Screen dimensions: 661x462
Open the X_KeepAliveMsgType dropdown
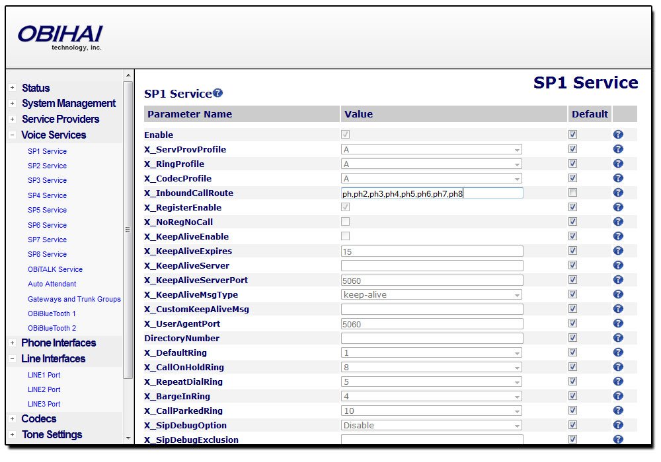click(x=432, y=294)
